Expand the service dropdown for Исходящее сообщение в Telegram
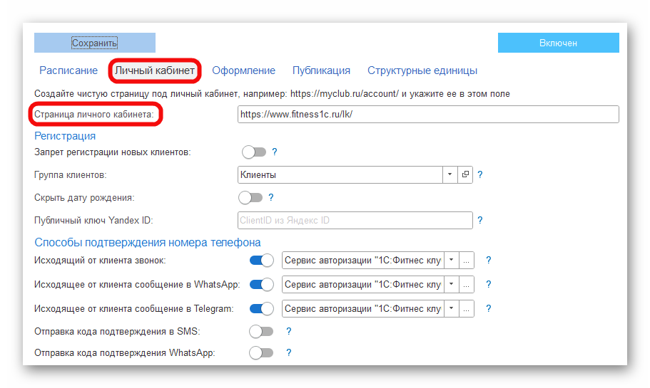The image size is (650, 388). pyautogui.click(x=452, y=308)
